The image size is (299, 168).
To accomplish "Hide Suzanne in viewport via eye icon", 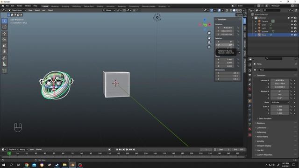I will point(292,31).
